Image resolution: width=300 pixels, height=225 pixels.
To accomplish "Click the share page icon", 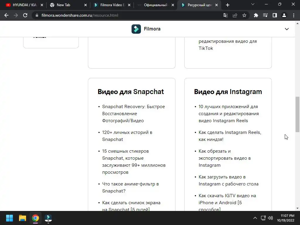I will click(235, 15).
